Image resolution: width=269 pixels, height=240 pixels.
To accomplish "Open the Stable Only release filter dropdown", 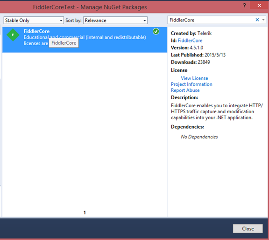I will pyautogui.click(x=34, y=21).
